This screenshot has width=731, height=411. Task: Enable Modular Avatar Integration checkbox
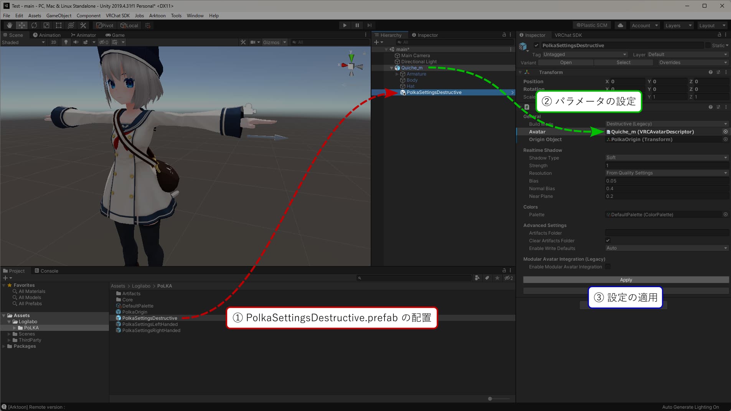608,266
